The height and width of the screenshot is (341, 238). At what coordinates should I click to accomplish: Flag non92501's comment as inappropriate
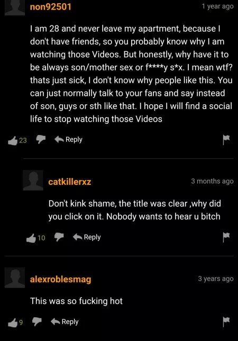226,139
